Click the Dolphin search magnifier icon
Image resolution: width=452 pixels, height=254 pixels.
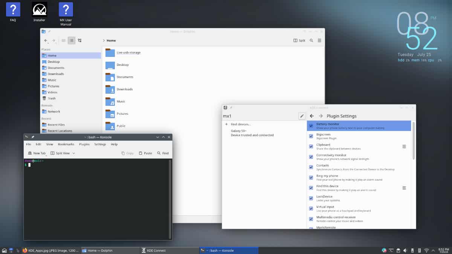tap(311, 40)
